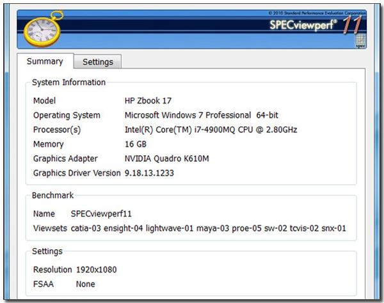Click the Viewsets label
This screenshot has height=303, width=384.
(50, 228)
